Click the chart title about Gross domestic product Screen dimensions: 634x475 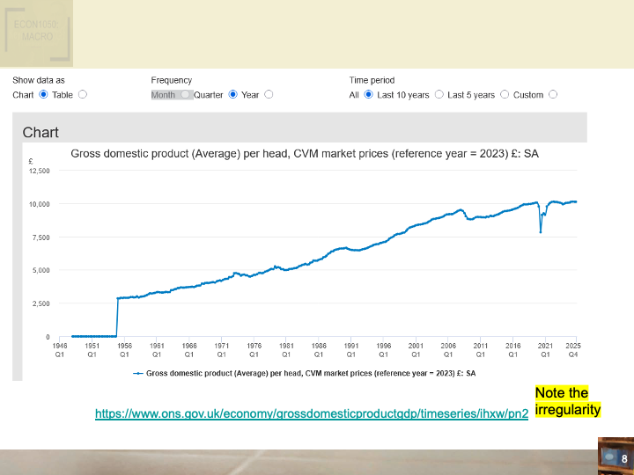(304, 154)
